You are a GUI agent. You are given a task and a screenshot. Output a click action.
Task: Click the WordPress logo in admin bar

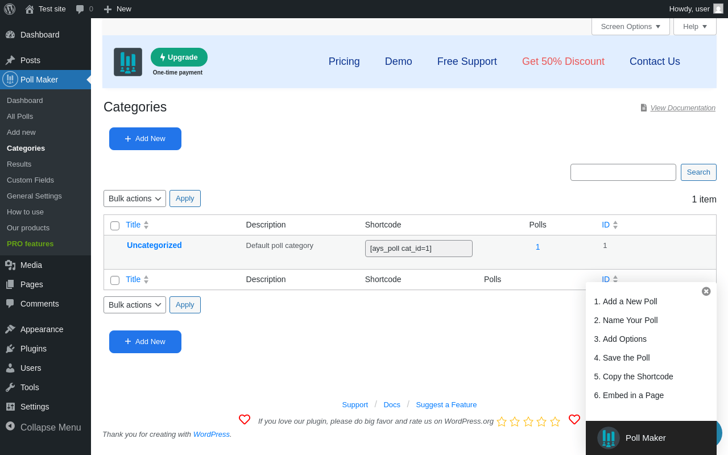(x=10, y=9)
